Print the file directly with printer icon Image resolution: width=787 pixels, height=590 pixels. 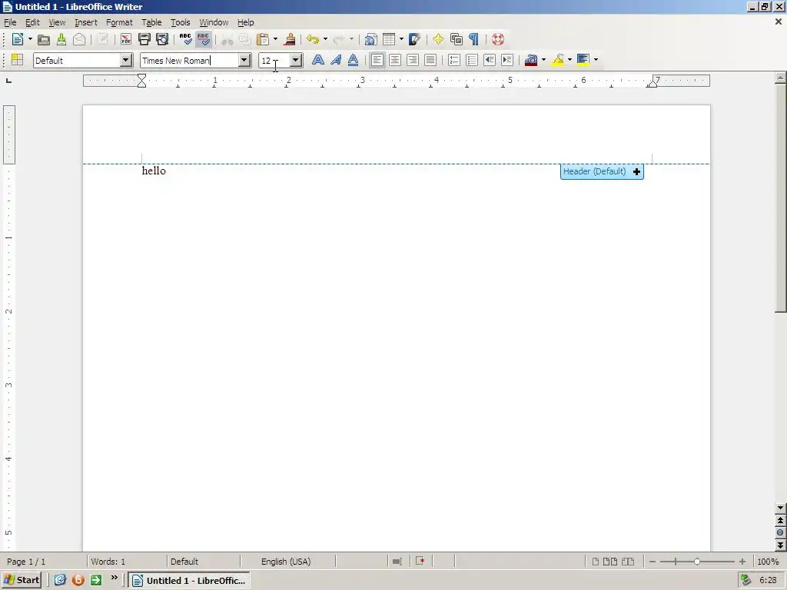(144, 39)
